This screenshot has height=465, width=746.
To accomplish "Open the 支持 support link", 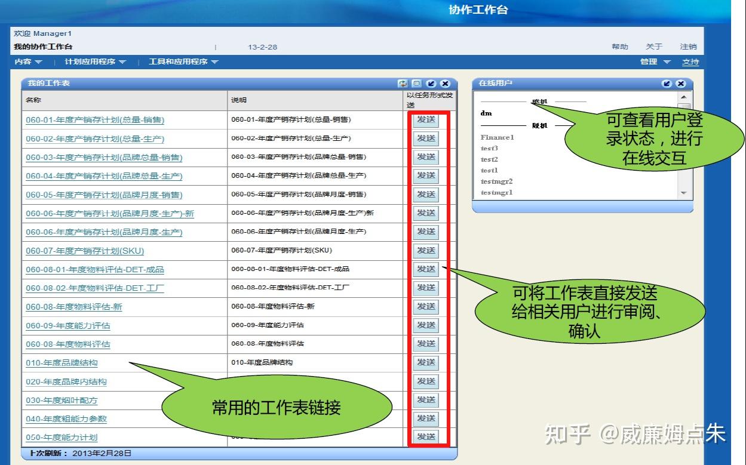I will click(x=690, y=61).
